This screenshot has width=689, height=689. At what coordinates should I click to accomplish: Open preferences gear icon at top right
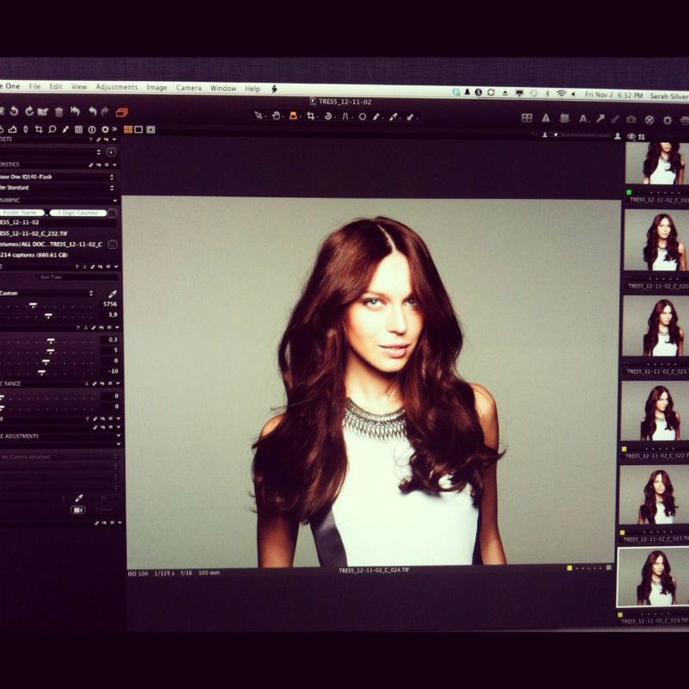(667, 120)
